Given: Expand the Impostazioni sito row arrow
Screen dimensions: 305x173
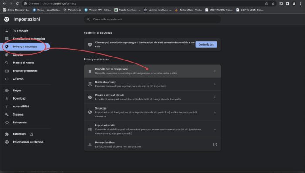Looking at the screenshot, I should [x=215, y=130].
